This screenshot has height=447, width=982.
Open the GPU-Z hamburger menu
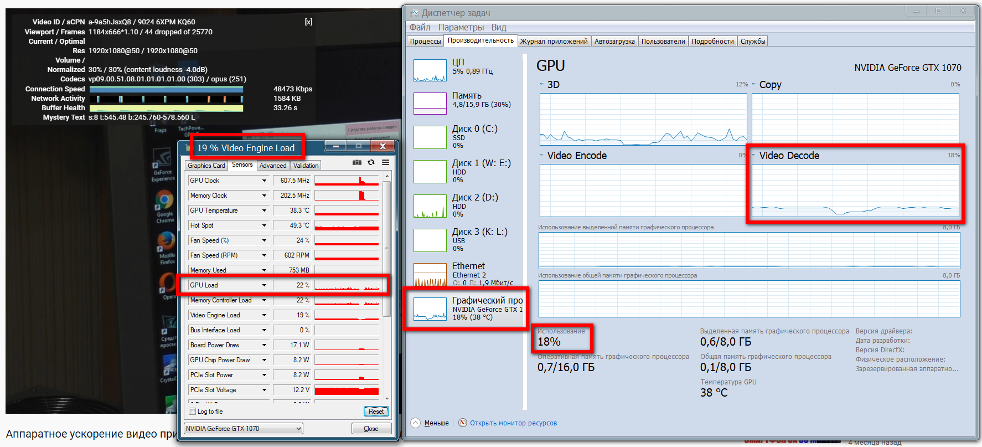tap(385, 162)
